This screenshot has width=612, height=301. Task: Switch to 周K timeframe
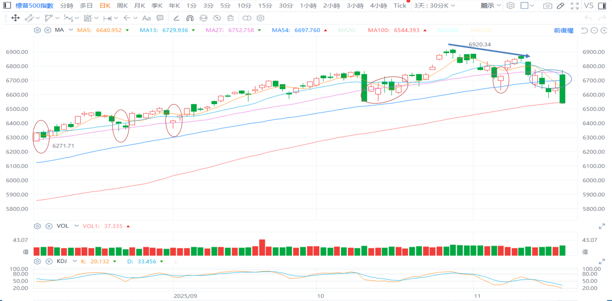(x=122, y=5)
